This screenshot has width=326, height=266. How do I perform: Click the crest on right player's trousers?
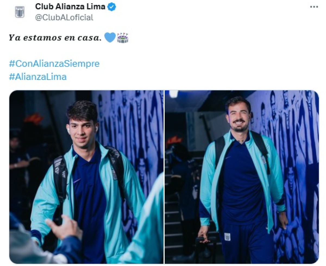227,236
